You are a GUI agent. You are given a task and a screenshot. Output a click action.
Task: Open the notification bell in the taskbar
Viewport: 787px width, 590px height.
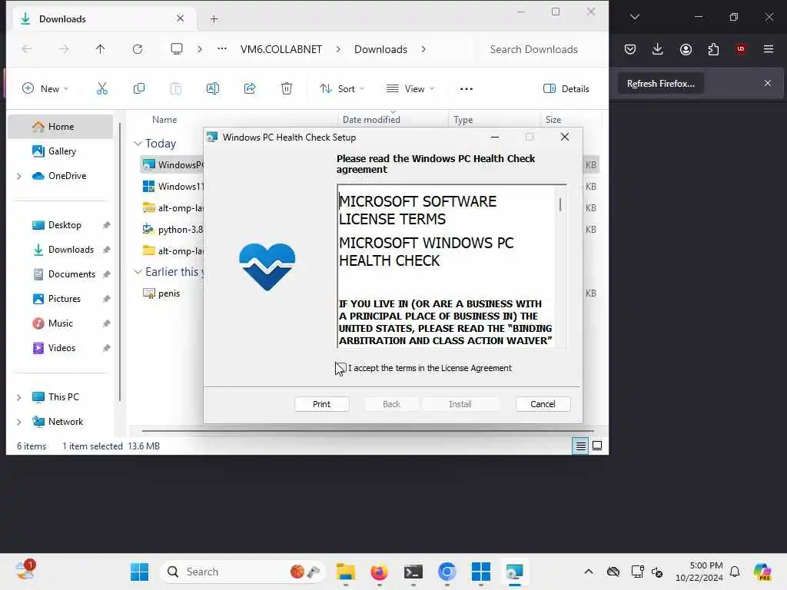(x=735, y=572)
